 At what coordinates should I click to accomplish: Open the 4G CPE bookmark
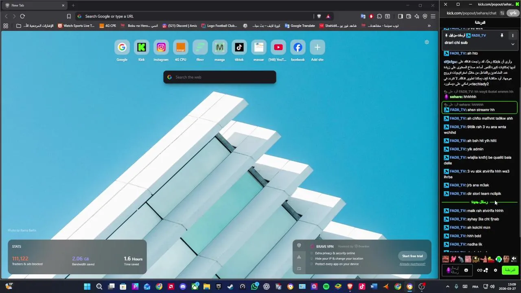[x=108, y=26]
